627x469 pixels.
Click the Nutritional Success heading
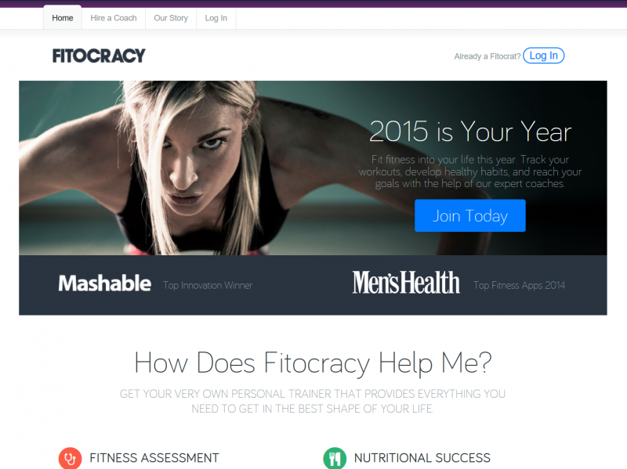point(422,458)
